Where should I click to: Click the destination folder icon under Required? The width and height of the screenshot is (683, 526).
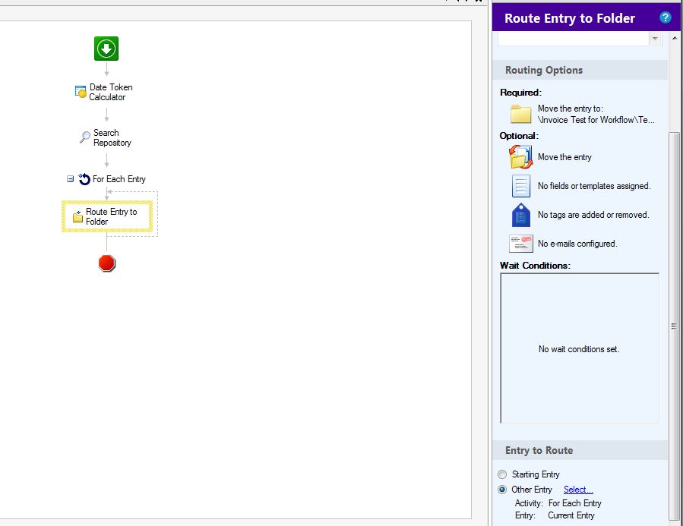point(520,114)
